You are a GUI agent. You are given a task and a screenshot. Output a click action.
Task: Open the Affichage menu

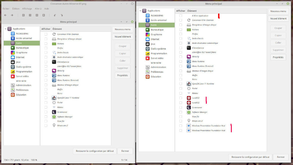coord(27,9)
